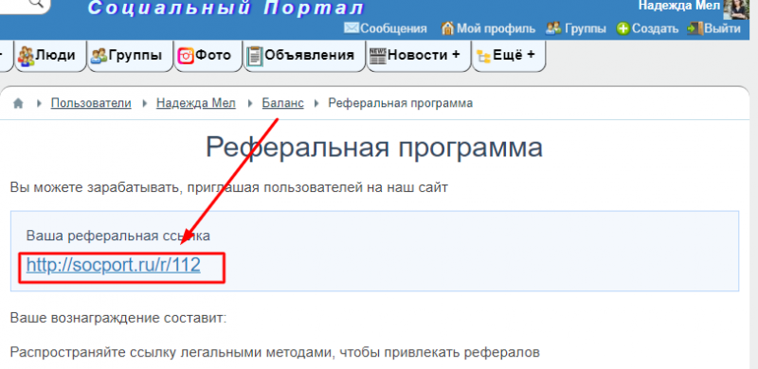Screen dimensions: 758x369
Task: Go to Пользователи breadcrumb link
Action: pyautogui.click(x=91, y=103)
